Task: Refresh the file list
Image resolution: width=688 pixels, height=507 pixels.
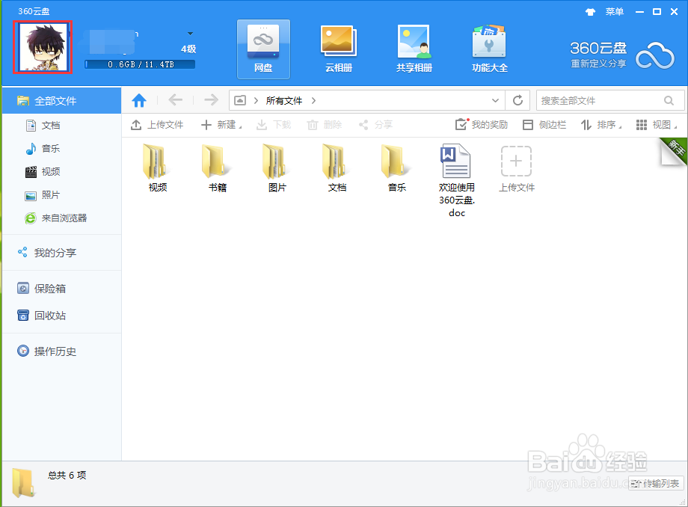Action: [517, 100]
